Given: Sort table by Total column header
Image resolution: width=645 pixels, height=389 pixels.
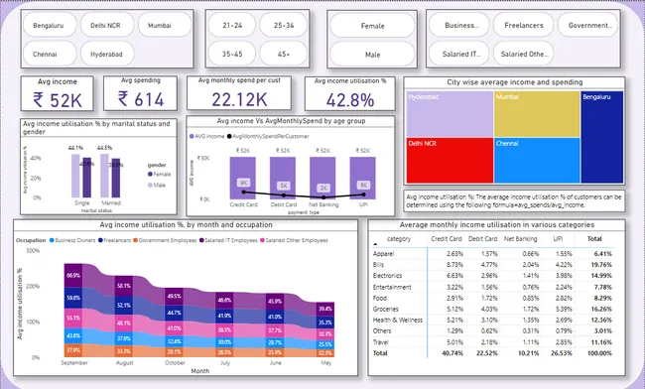Looking at the screenshot, I should [594, 239].
